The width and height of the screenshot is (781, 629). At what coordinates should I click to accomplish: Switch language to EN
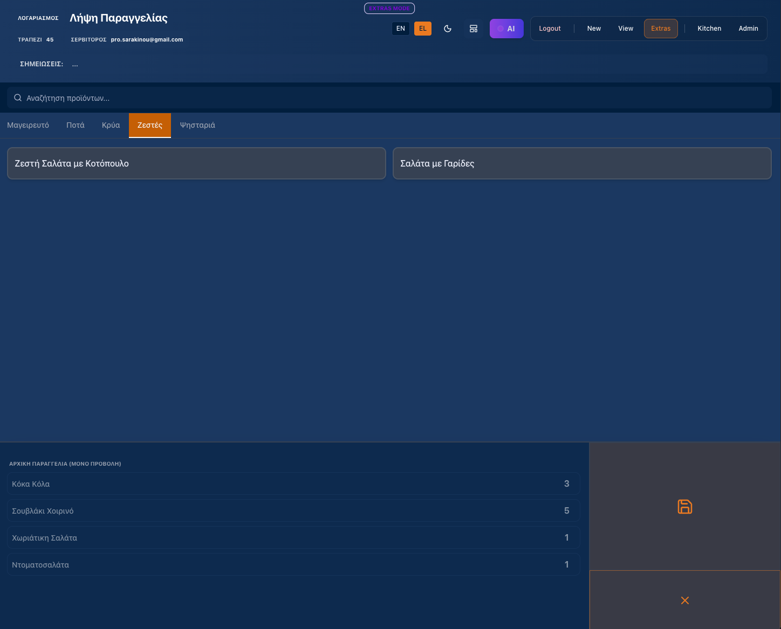click(401, 29)
